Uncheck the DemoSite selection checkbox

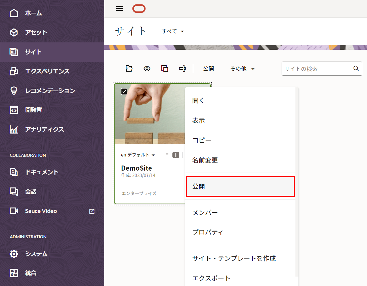click(124, 91)
